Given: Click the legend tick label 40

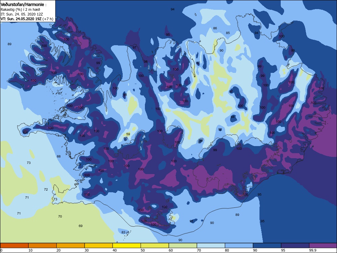Looking at the screenshot, I should coord(115,250).
